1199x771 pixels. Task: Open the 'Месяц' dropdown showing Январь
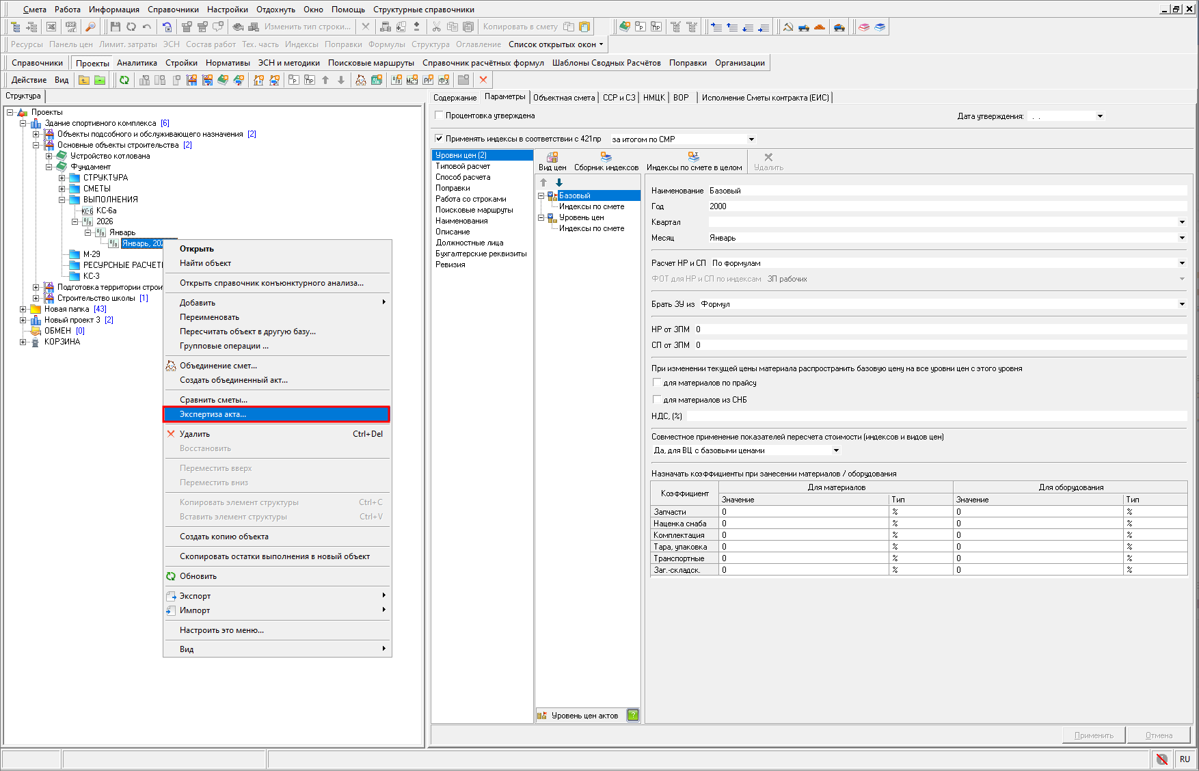pos(1182,238)
